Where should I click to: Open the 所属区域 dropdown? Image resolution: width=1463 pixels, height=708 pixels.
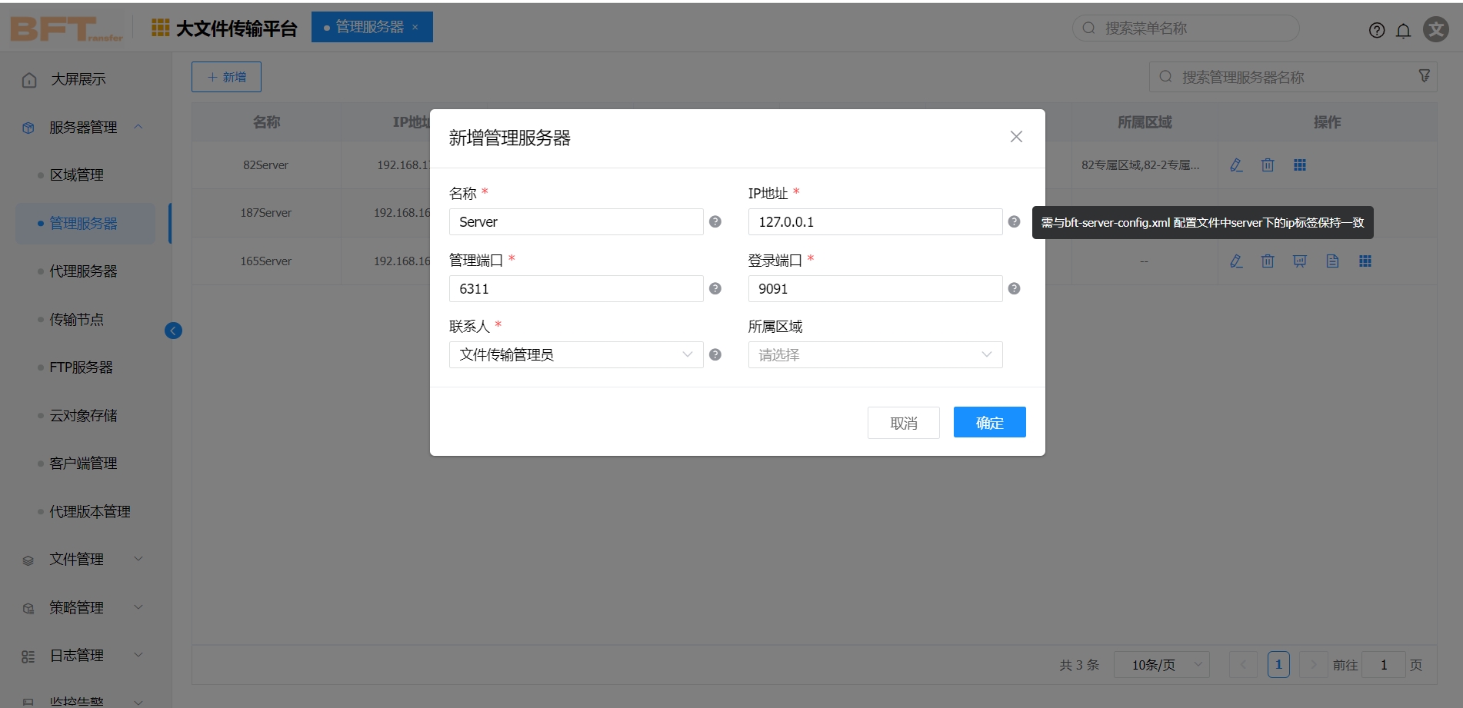click(x=875, y=354)
